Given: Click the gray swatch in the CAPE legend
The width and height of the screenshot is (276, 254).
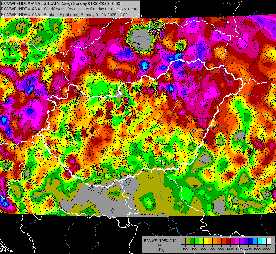Looking at the screenshot, I should (x=183, y=242).
